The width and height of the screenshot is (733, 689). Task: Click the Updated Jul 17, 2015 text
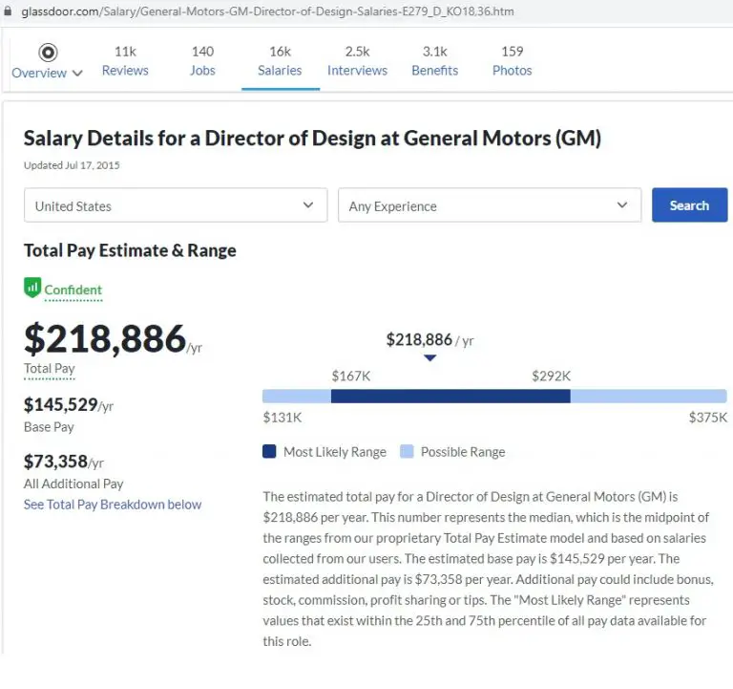click(72, 165)
